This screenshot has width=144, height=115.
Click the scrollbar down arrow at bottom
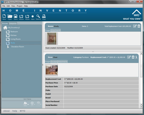point(141,107)
